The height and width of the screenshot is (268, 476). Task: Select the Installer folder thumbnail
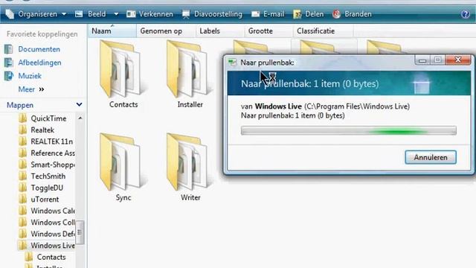coord(190,74)
